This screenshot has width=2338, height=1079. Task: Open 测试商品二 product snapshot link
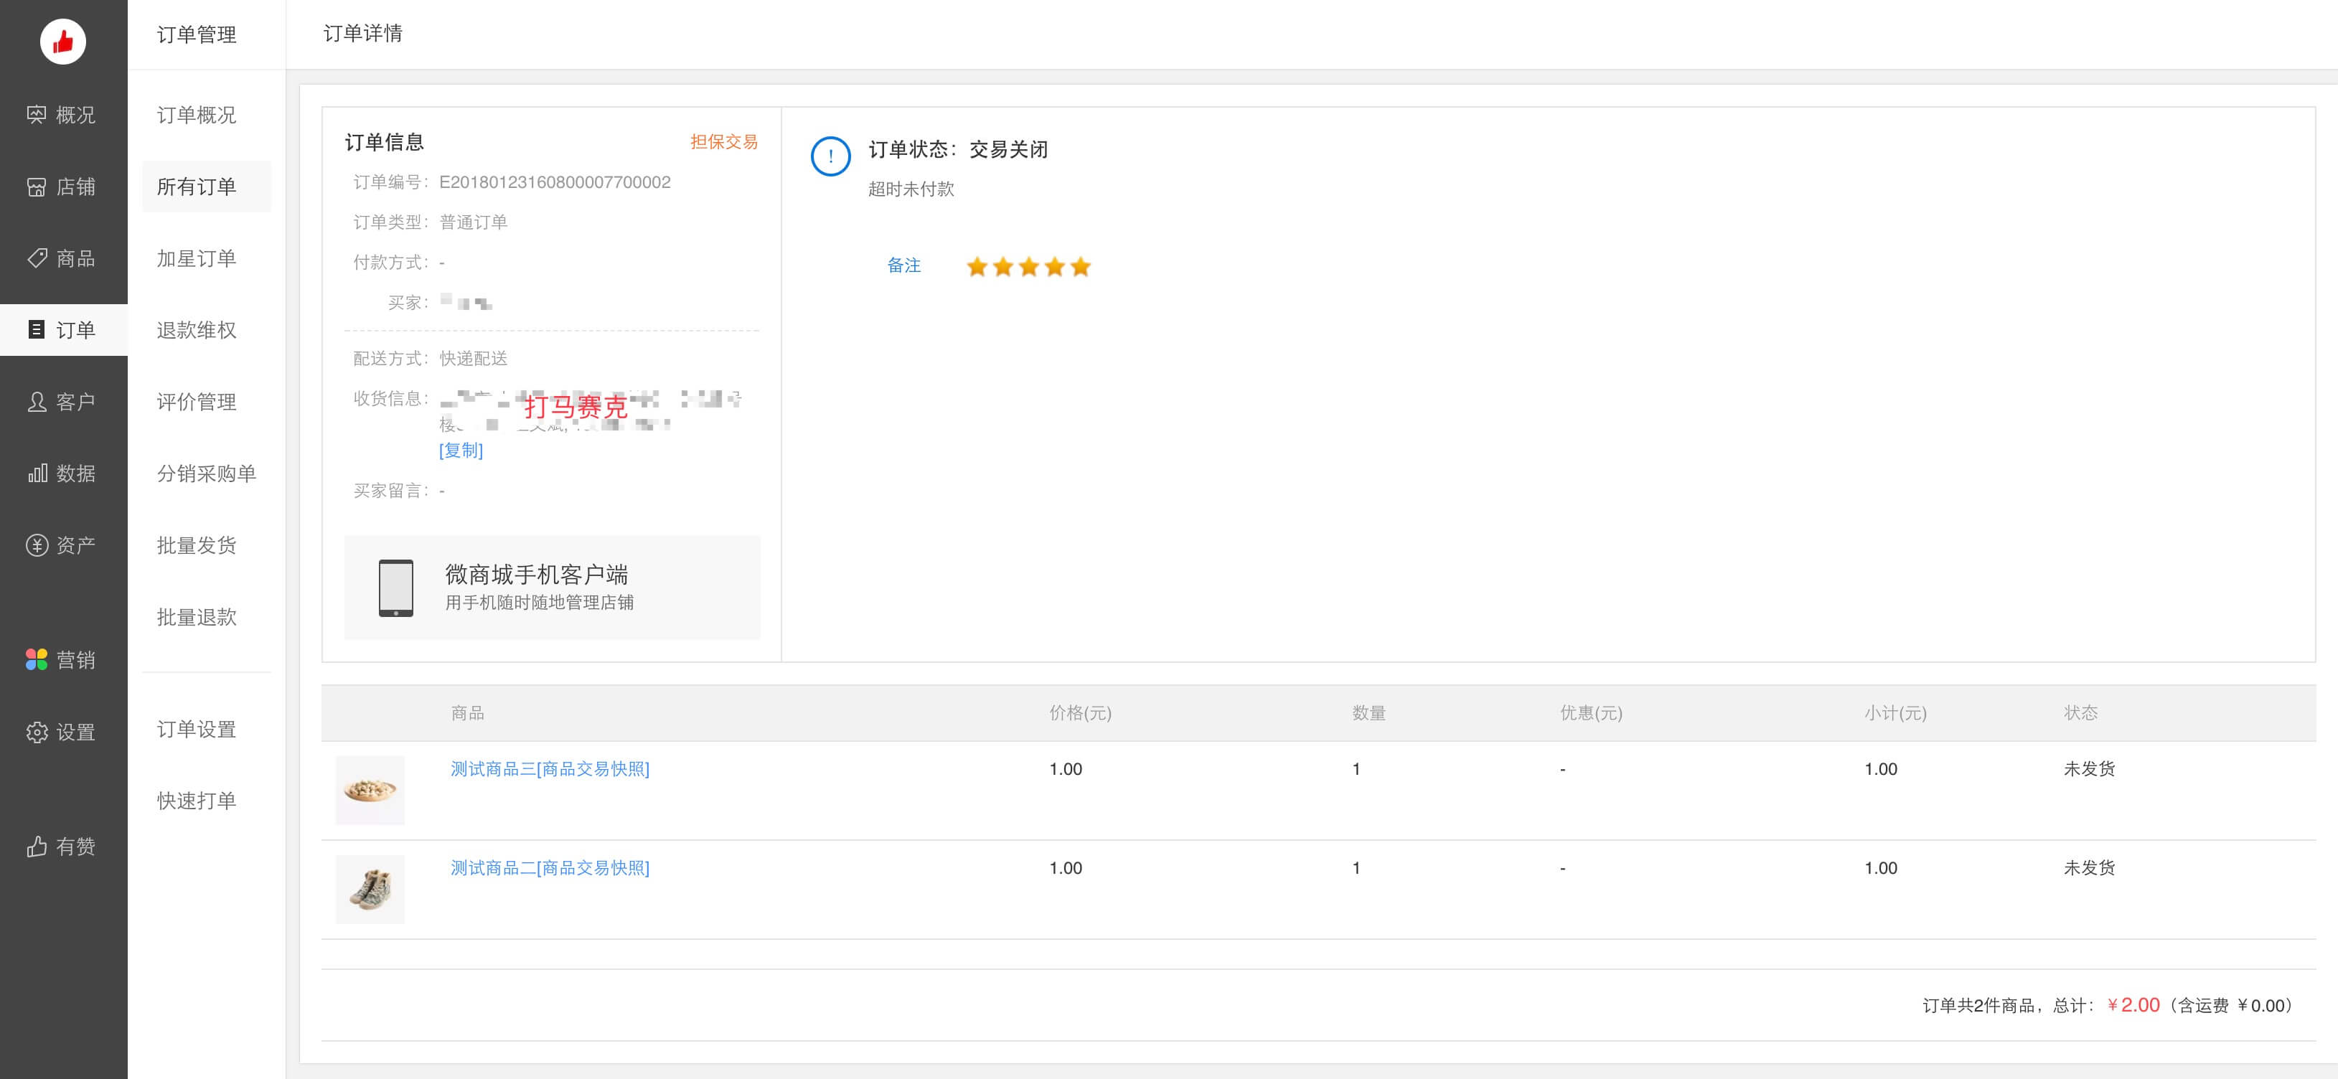point(550,867)
